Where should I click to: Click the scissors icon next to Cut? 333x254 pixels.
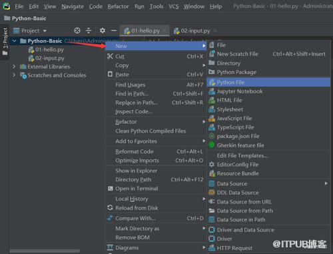(110, 56)
